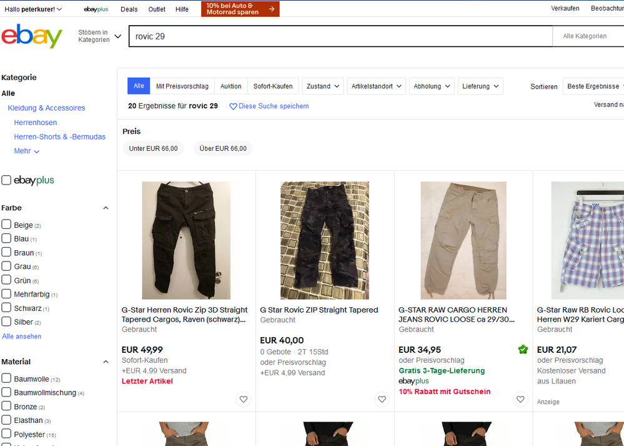Click arrow on Auto & Motorrad banner

[272, 9]
